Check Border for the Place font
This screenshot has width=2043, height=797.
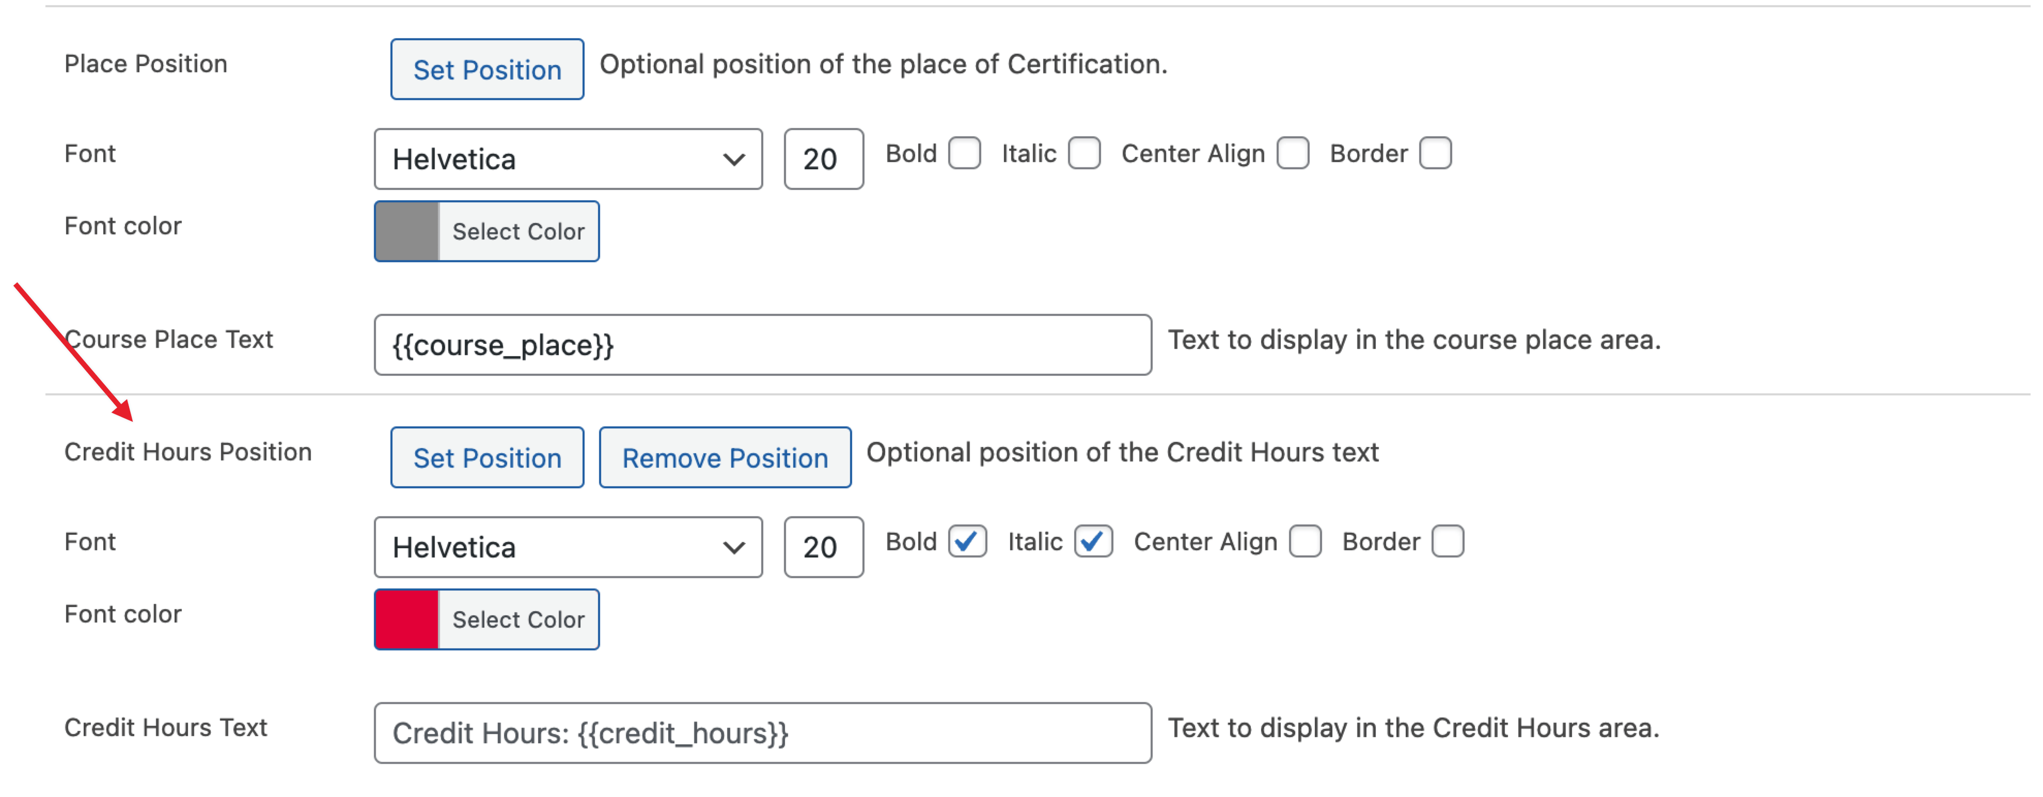[x=1436, y=154]
